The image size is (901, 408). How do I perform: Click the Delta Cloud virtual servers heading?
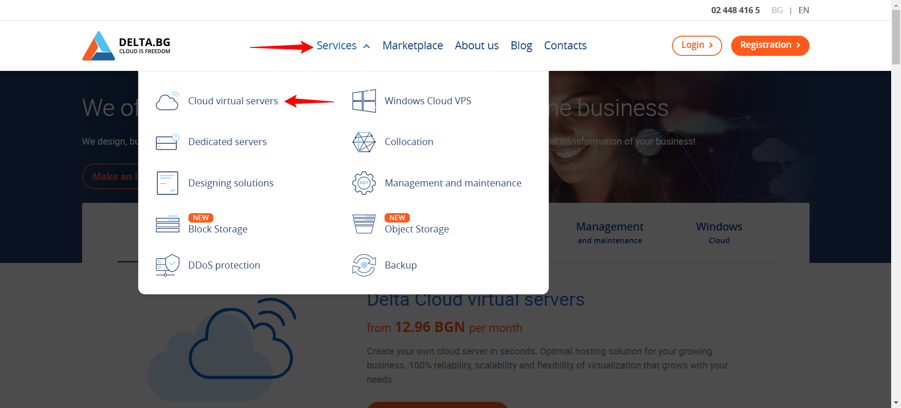476,300
